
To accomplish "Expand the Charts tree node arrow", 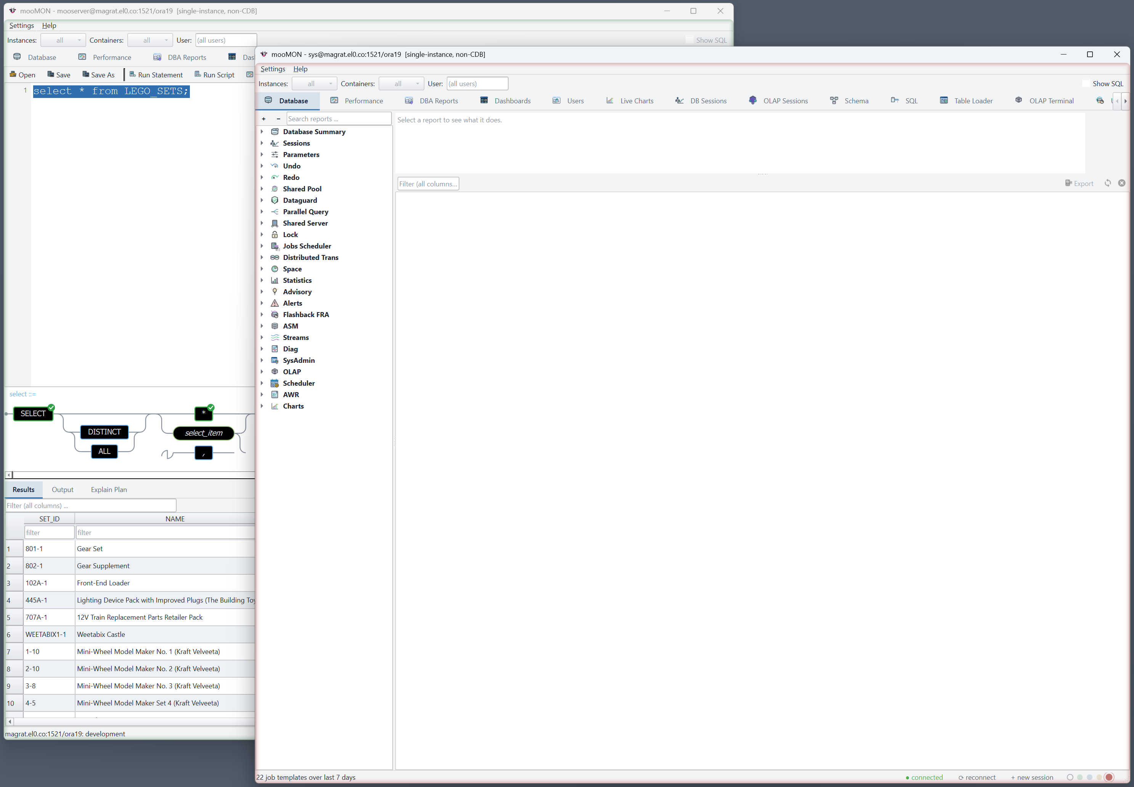I will (x=262, y=406).
